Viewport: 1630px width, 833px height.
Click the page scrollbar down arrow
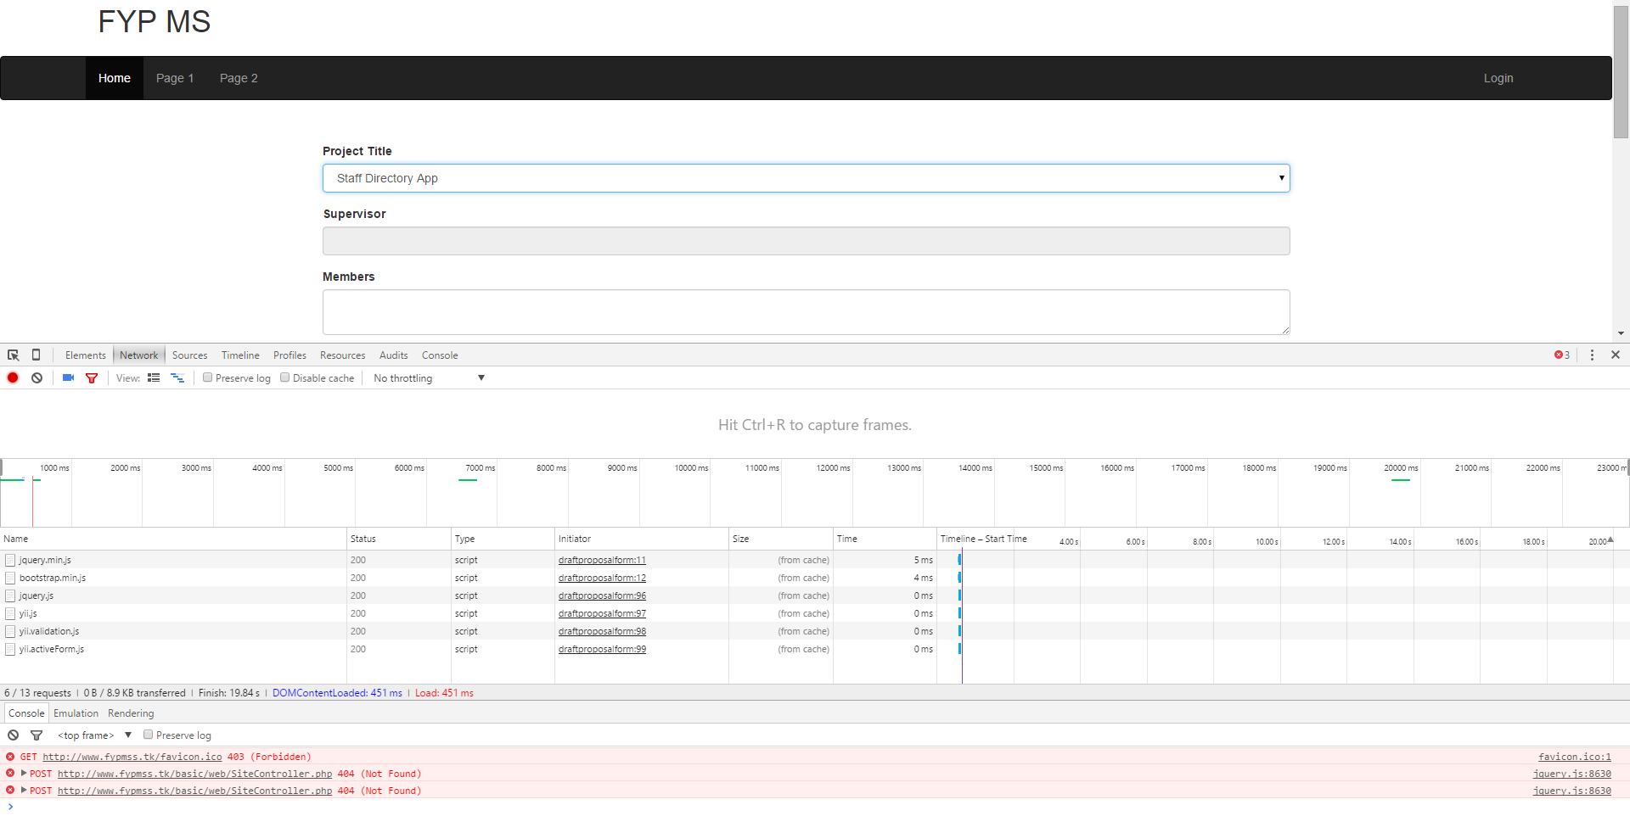point(1621,333)
